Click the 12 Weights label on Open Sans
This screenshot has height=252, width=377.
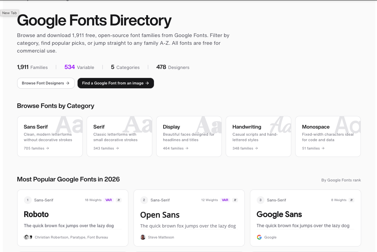(210, 200)
